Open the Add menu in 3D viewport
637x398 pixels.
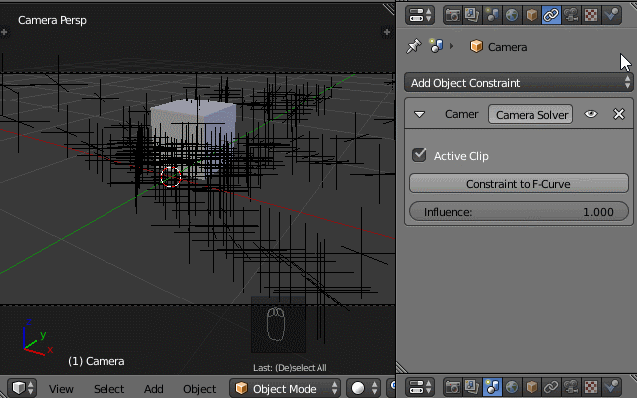tap(154, 389)
